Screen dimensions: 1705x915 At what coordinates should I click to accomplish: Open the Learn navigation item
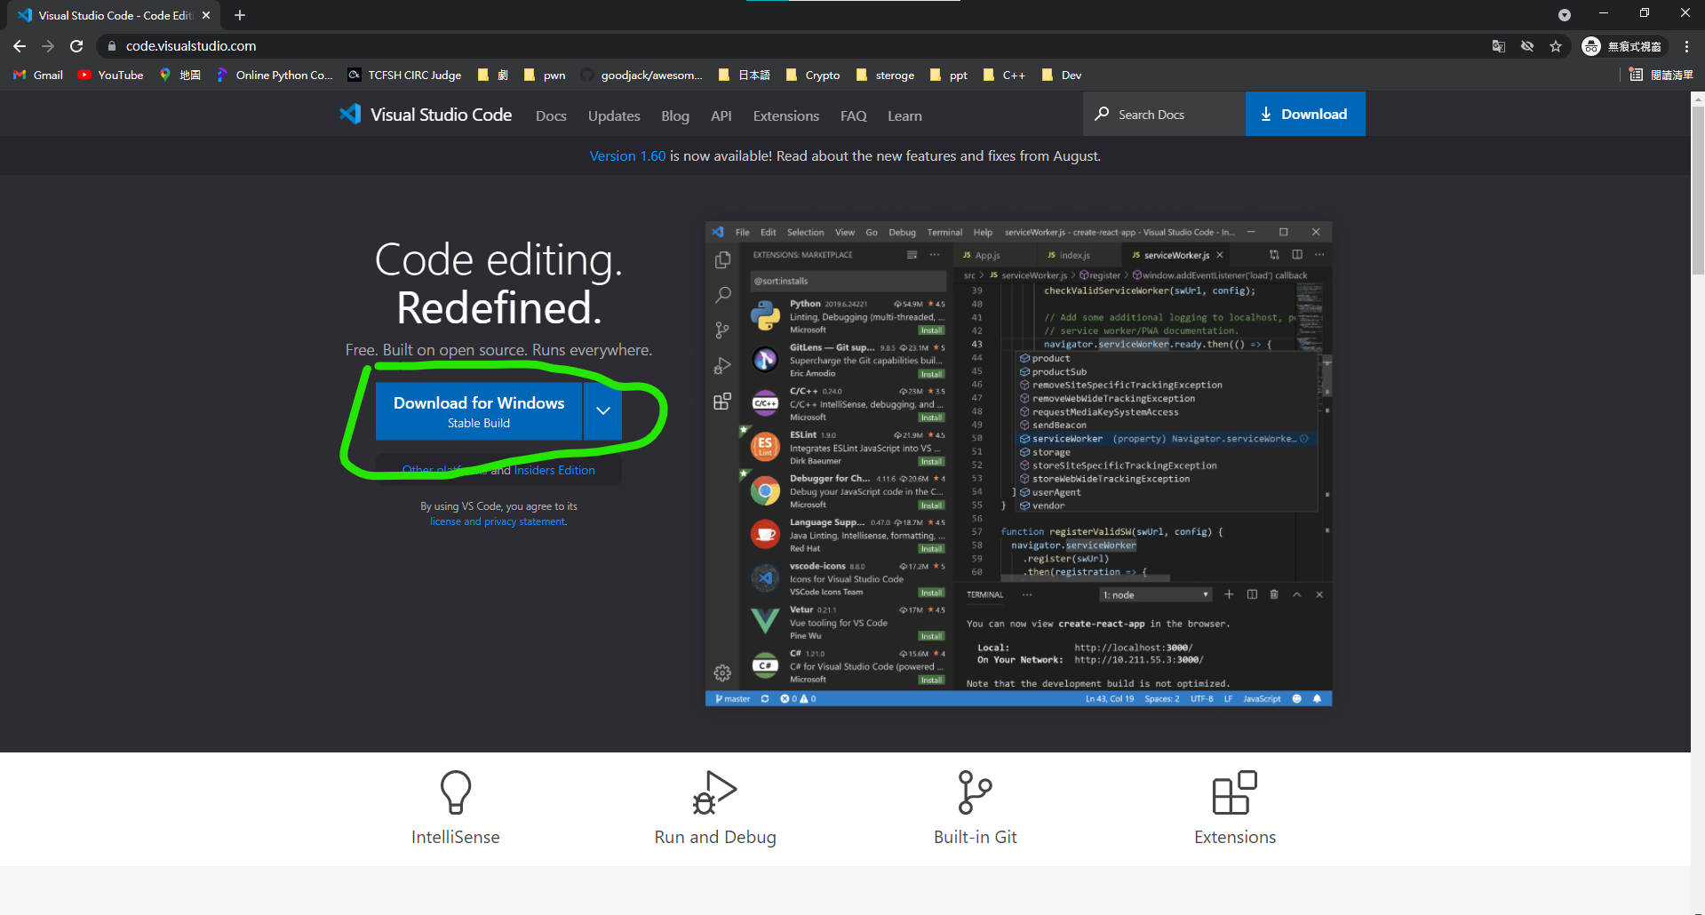pos(904,115)
